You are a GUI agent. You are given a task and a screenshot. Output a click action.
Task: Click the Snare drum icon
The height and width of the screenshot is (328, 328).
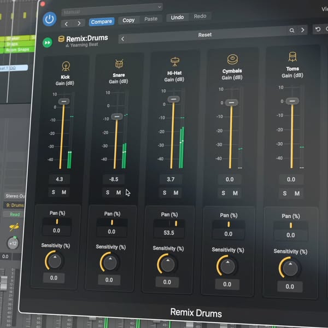point(119,64)
